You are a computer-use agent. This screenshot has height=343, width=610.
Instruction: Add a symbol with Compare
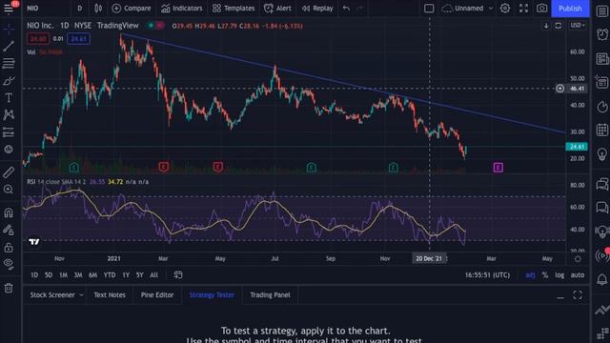tap(132, 9)
